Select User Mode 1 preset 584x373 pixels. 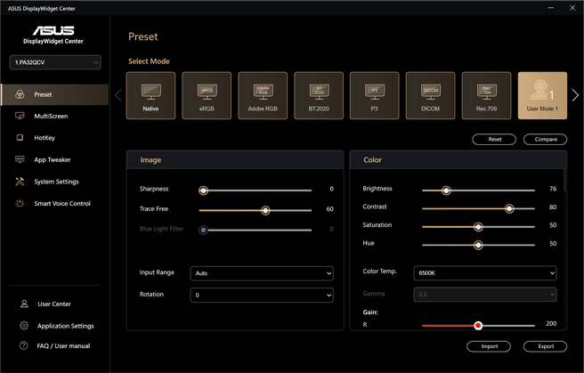coord(543,95)
